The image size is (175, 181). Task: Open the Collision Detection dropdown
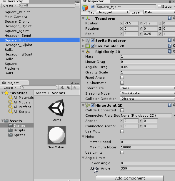(x=148, y=99)
